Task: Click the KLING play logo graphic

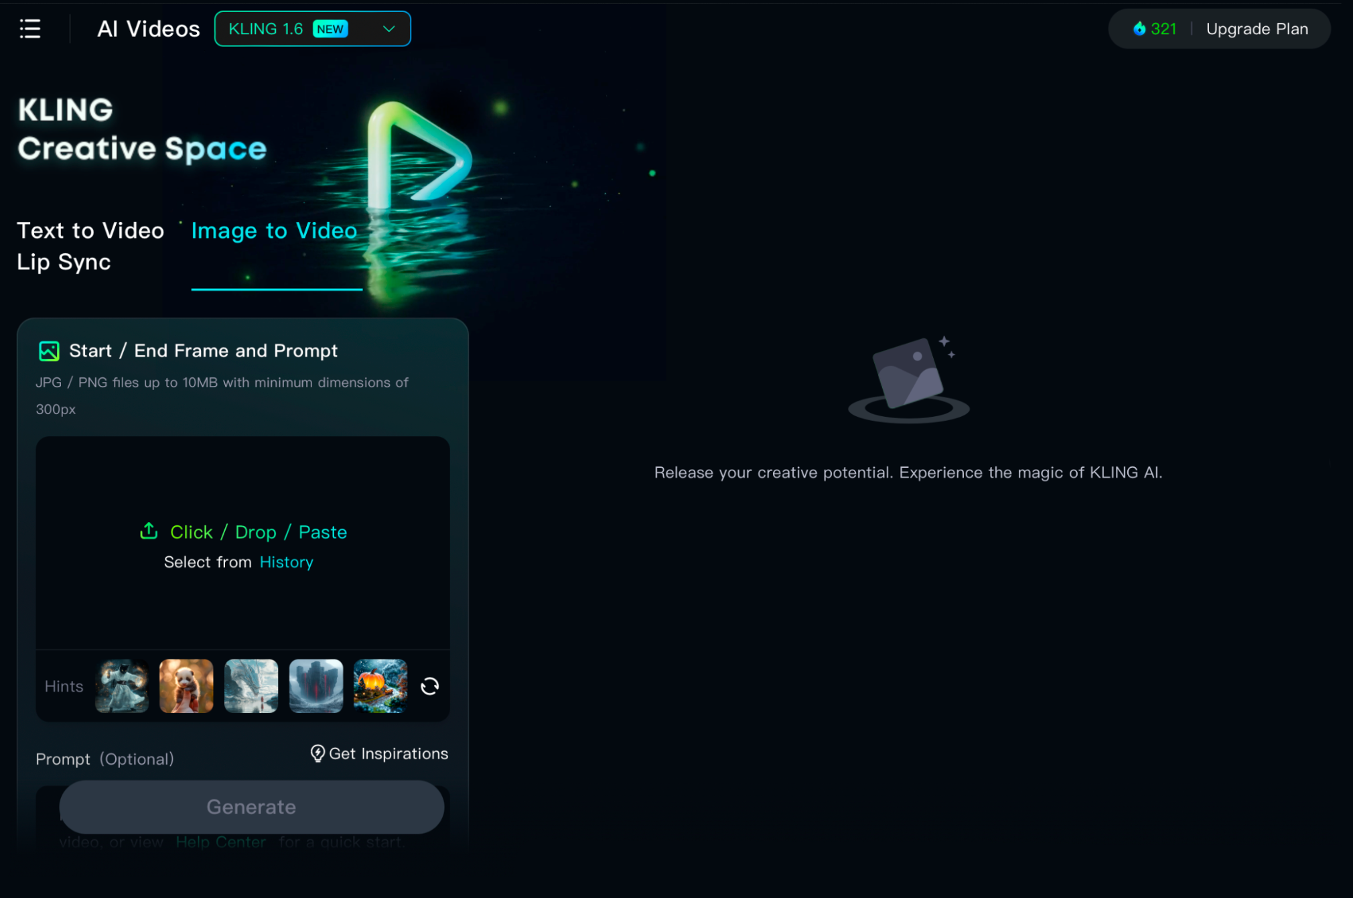Action: click(419, 155)
